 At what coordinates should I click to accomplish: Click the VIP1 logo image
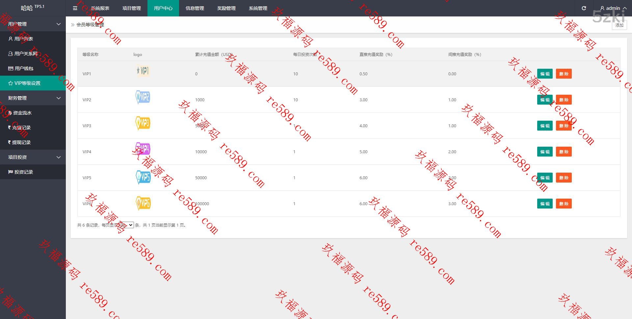[x=143, y=71]
